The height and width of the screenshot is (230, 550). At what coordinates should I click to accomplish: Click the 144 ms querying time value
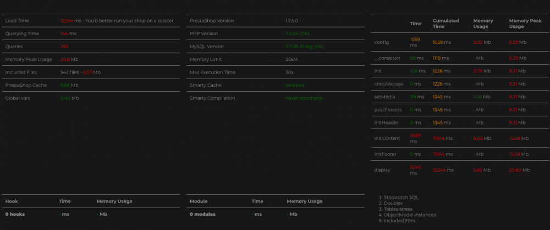(x=68, y=33)
